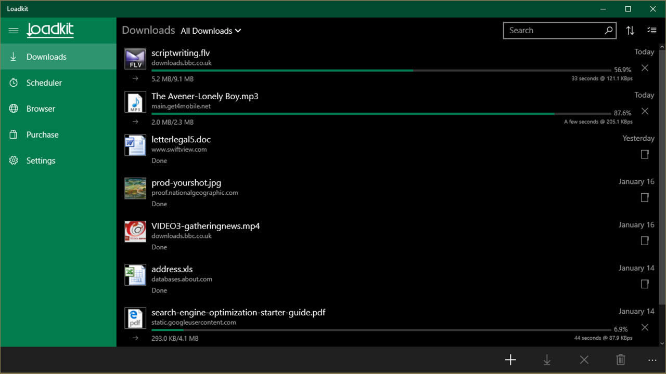Screen dimensions: 666x374
Task: Open the All Downloads filter dropdown
Action: [211, 31]
